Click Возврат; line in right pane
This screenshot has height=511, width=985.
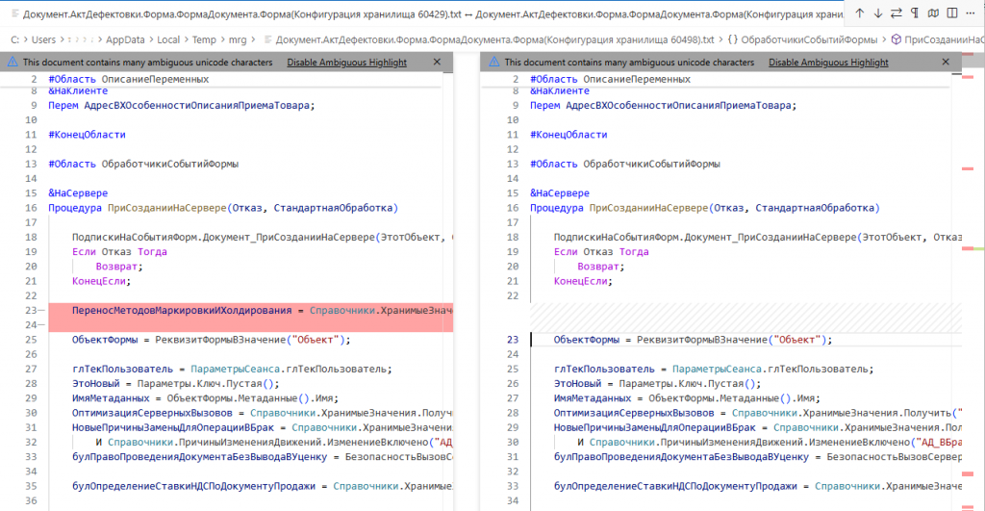[x=601, y=267]
